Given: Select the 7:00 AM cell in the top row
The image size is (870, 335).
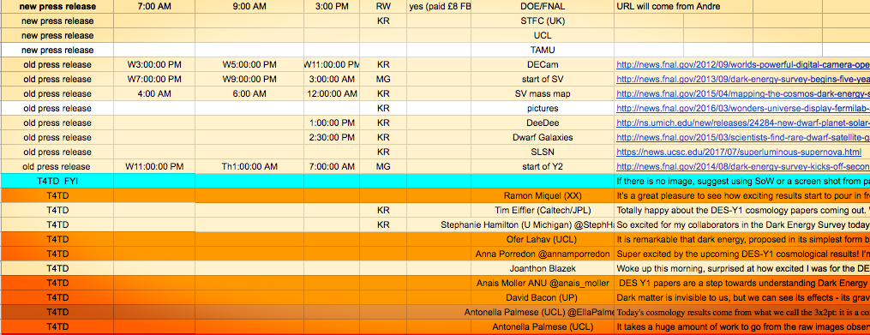Looking at the screenshot, I should coord(154,7).
